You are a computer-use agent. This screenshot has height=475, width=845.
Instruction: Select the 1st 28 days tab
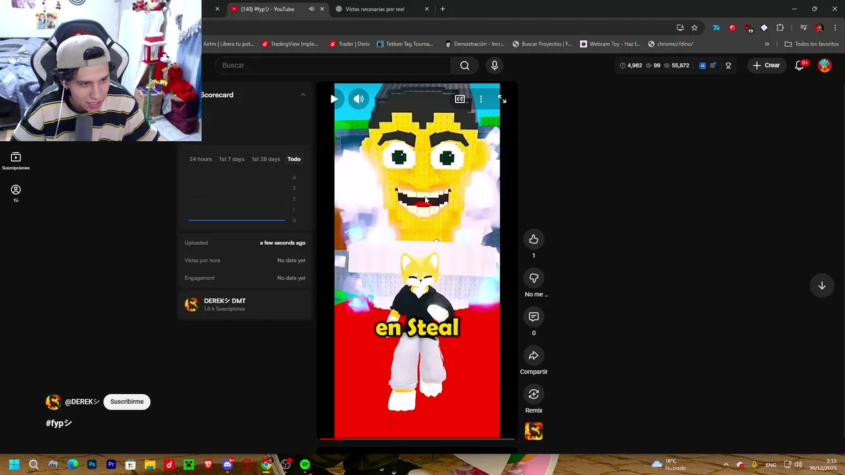coord(265,159)
